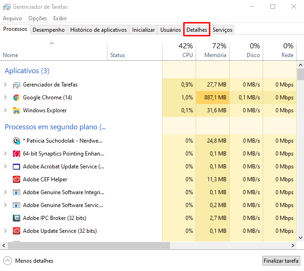Click the Menos detalhes label

pos(34,261)
